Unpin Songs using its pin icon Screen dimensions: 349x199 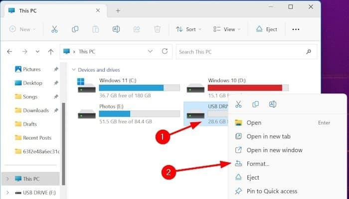point(56,97)
